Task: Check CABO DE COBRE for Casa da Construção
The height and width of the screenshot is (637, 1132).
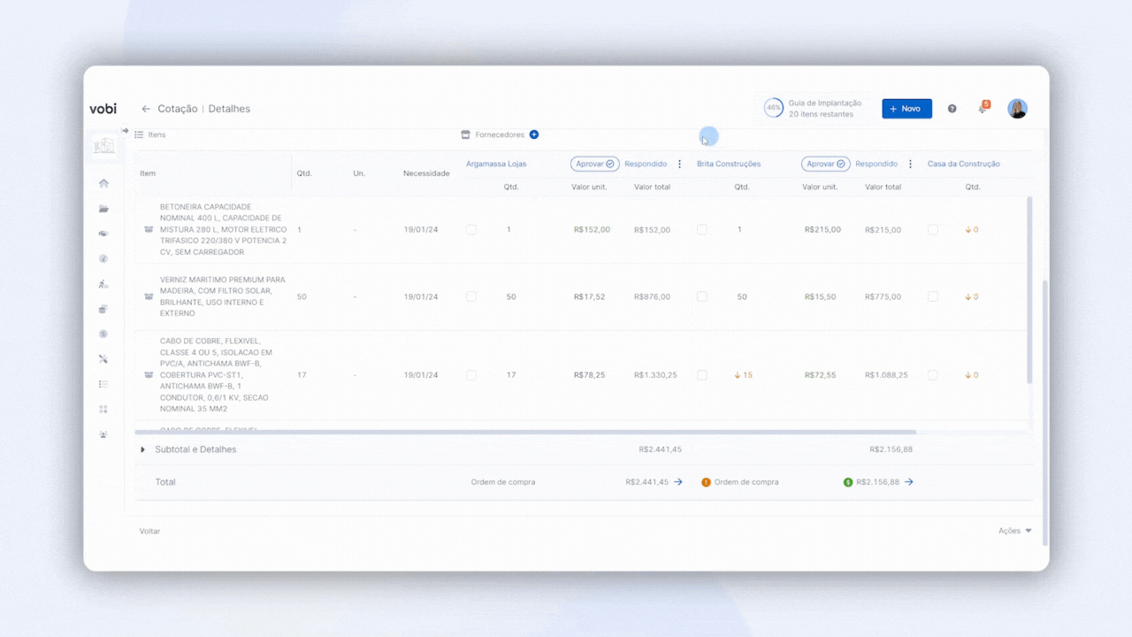Action: pyautogui.click(x=933, y=375)
